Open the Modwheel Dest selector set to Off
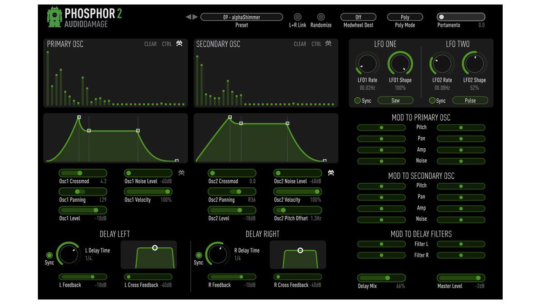 [358, 17]
